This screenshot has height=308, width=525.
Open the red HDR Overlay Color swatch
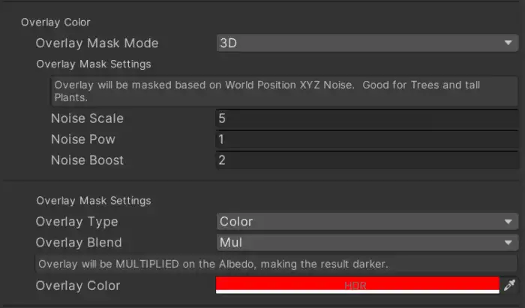pos(357,285)
